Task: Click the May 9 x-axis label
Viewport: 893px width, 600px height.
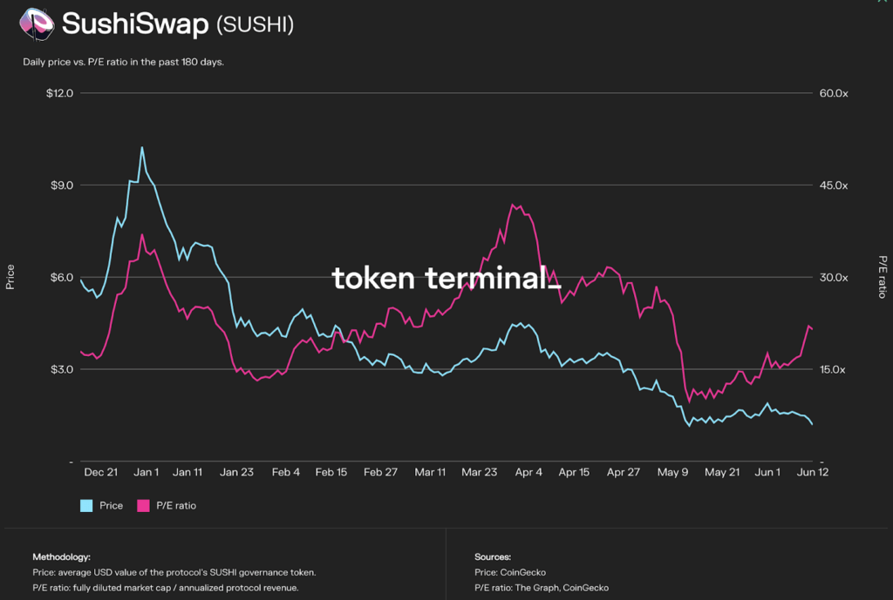Action: [672, 472]
